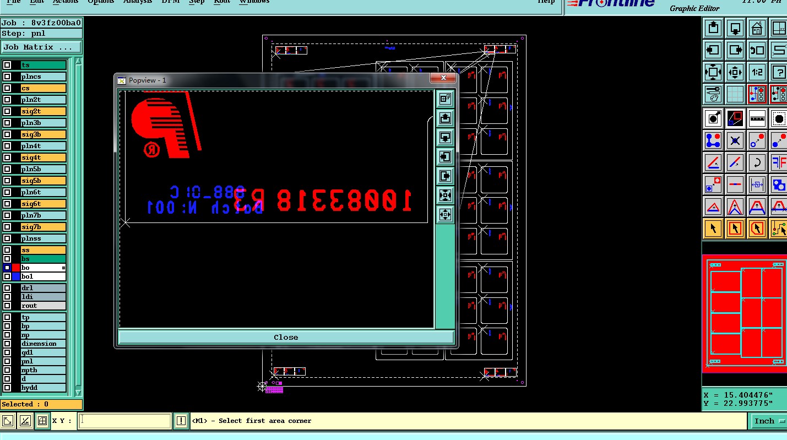Select the plain arrow pointer tool
Viewport: 787px width, 440px height.
[x=713, y=228]
